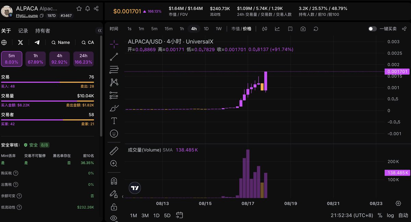Toggle lock all drawings
The height and width of the screenshot is (222, 411).
tap(114, 207)
